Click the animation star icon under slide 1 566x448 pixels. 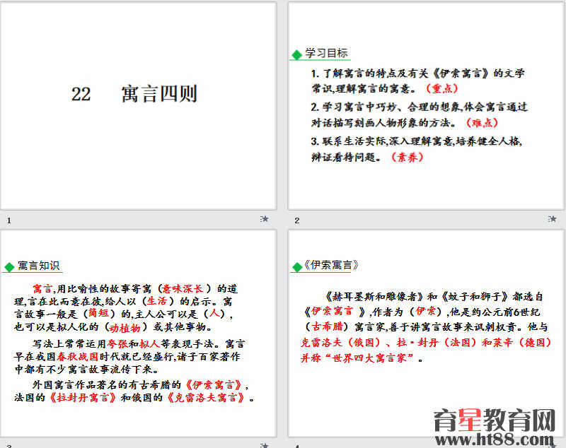pos(265,219)
